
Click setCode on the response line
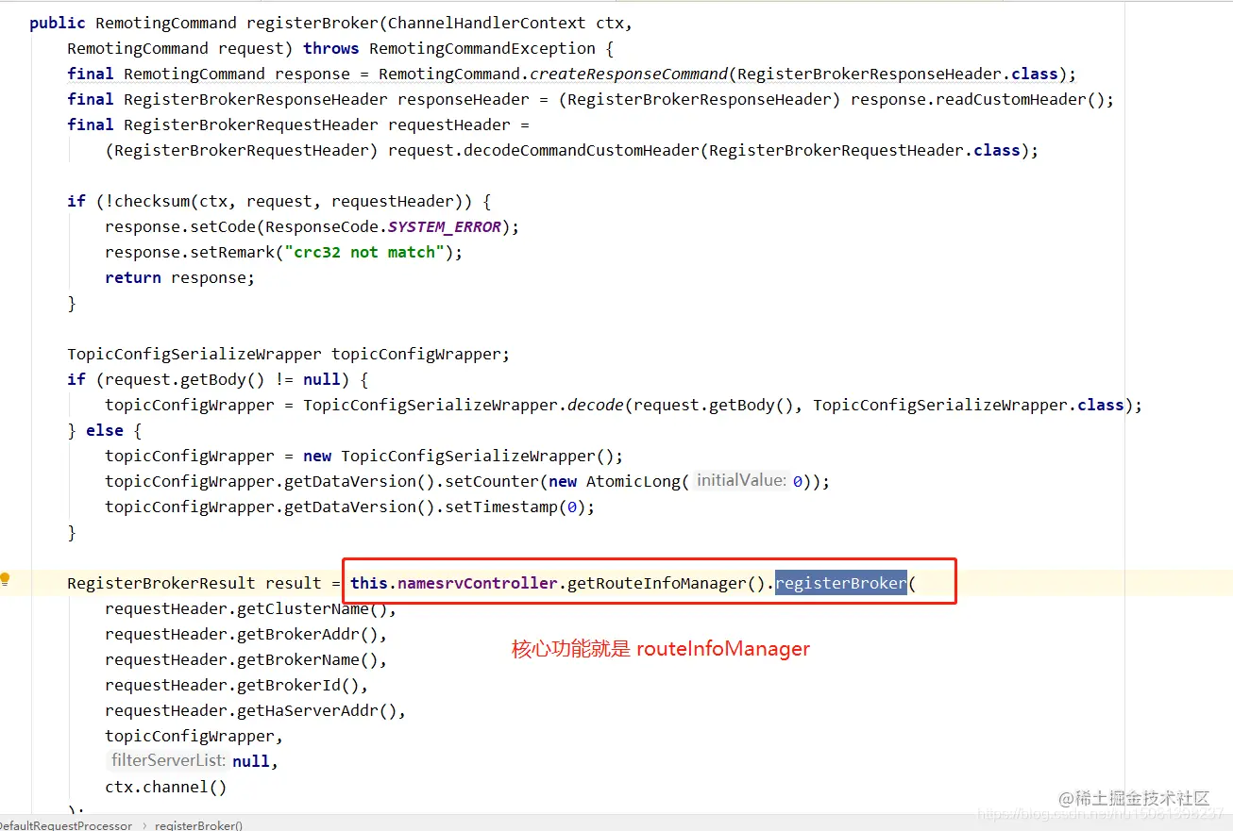pos(223,226)
